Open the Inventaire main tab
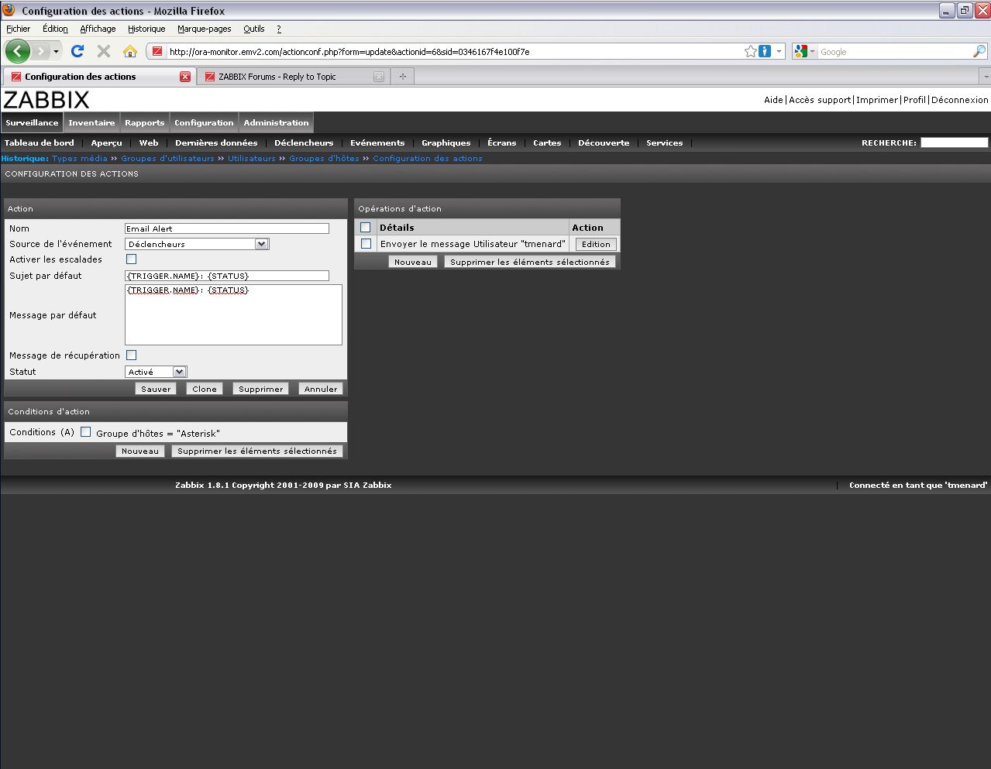This screenshot has height=769, width=991. point(91,122)
